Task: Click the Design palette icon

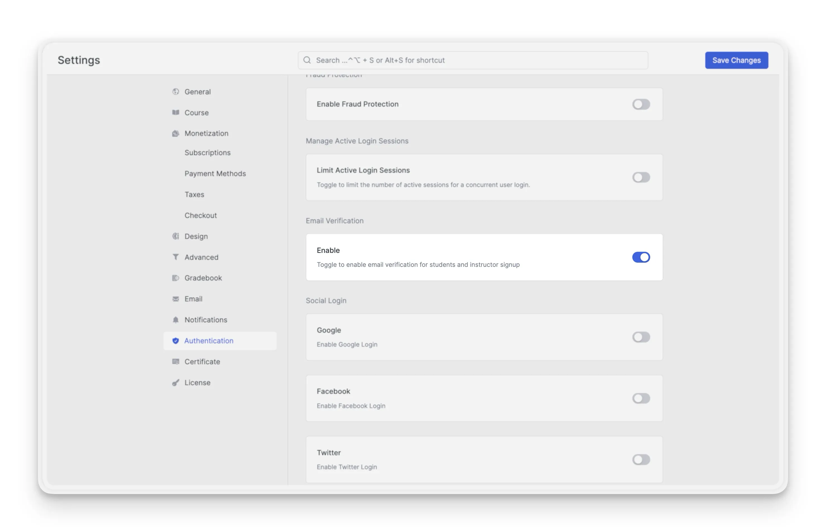Action: coord(176,236)
